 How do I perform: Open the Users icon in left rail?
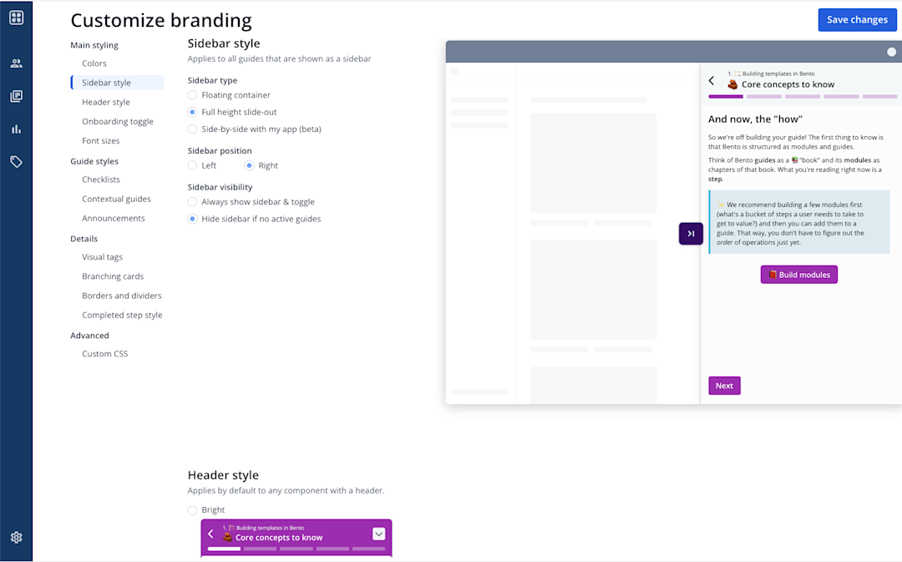tap(16, 63)
